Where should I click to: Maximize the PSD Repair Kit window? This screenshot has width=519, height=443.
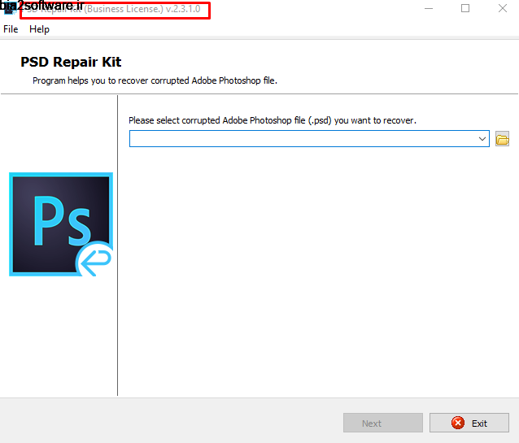point(465,9)
